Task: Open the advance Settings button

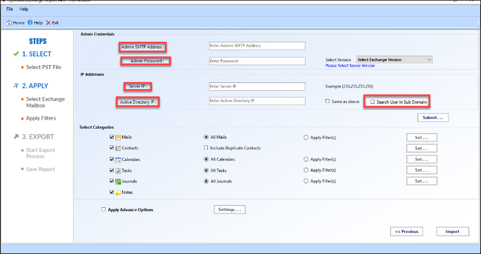Action: coord(230,209)
